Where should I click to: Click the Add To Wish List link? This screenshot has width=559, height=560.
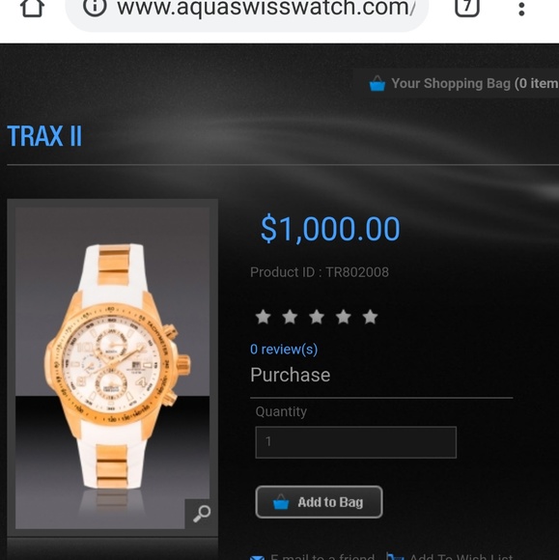(x=461, y=557)
